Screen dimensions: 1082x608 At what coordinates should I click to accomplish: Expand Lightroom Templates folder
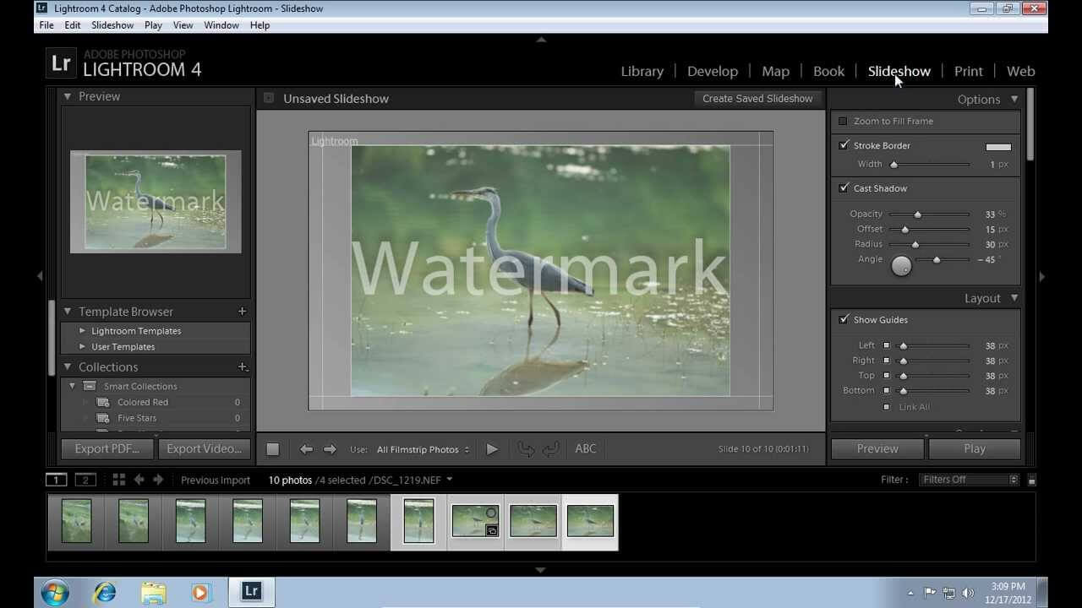pyautogui.click(x=83, y=331)
